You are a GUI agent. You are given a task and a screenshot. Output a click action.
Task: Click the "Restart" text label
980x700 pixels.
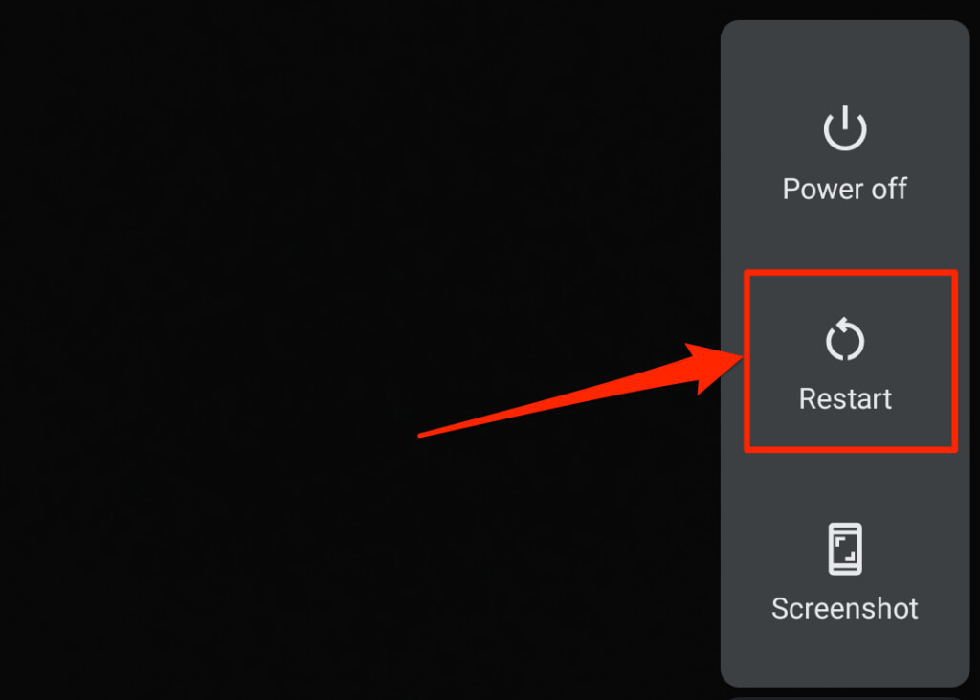coord(845,398)
